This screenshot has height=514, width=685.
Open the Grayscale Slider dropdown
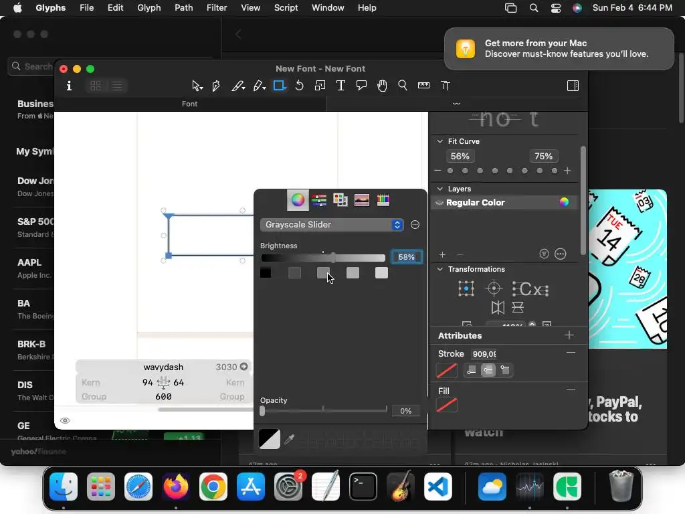(332, 225)
